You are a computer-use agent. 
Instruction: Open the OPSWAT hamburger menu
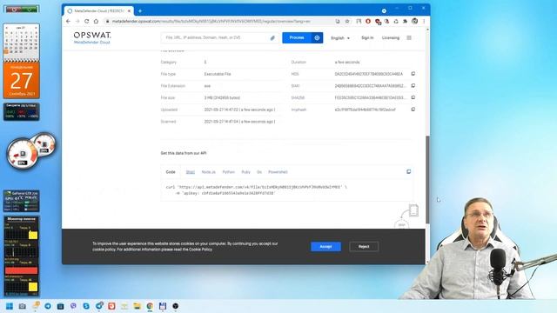click(409, 37)
